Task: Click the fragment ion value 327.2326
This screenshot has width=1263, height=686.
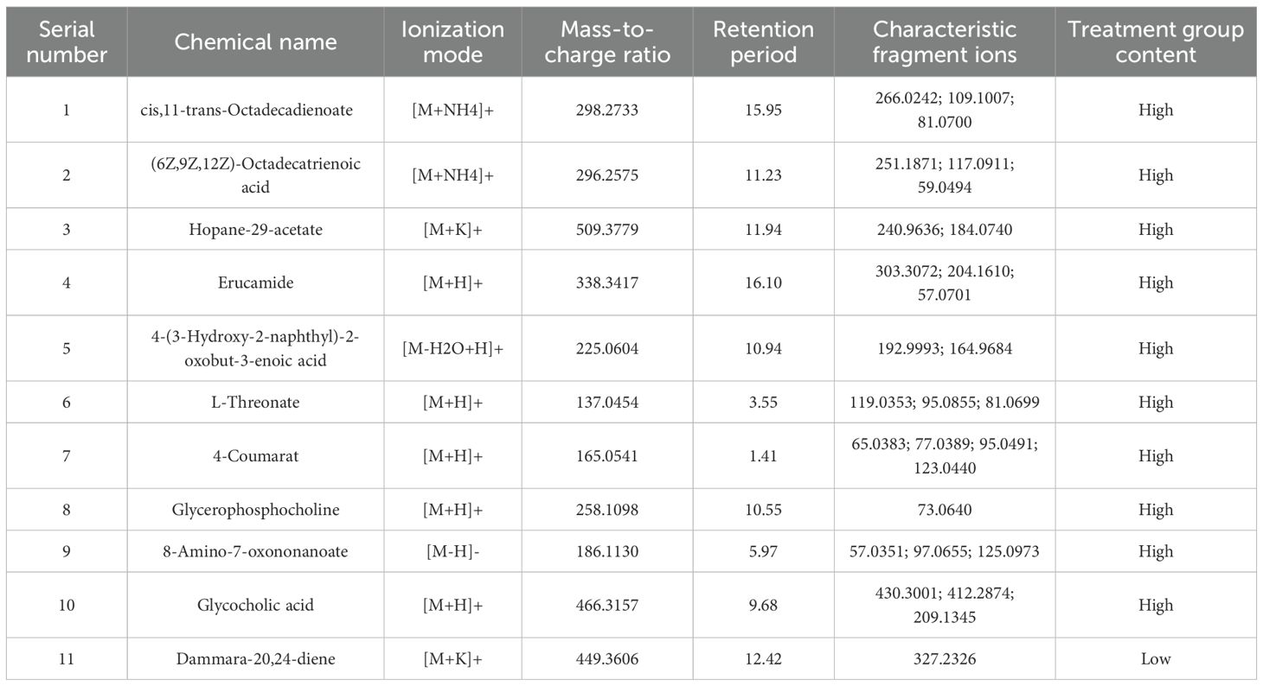Action: (x=944, y=658)
